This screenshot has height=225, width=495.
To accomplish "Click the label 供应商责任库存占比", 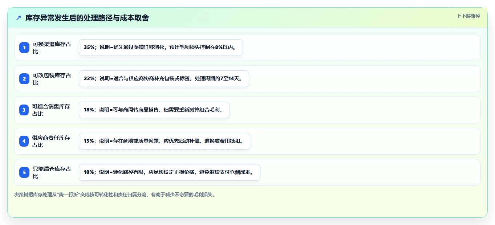I will [x=51, y=141].
